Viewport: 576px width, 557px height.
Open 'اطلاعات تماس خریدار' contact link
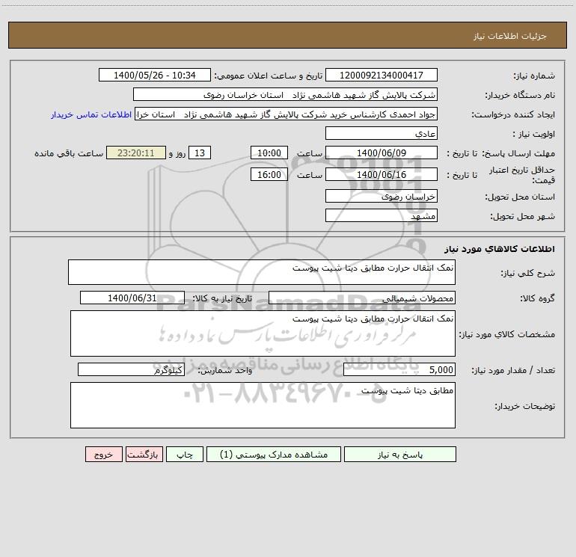point(91,114)
